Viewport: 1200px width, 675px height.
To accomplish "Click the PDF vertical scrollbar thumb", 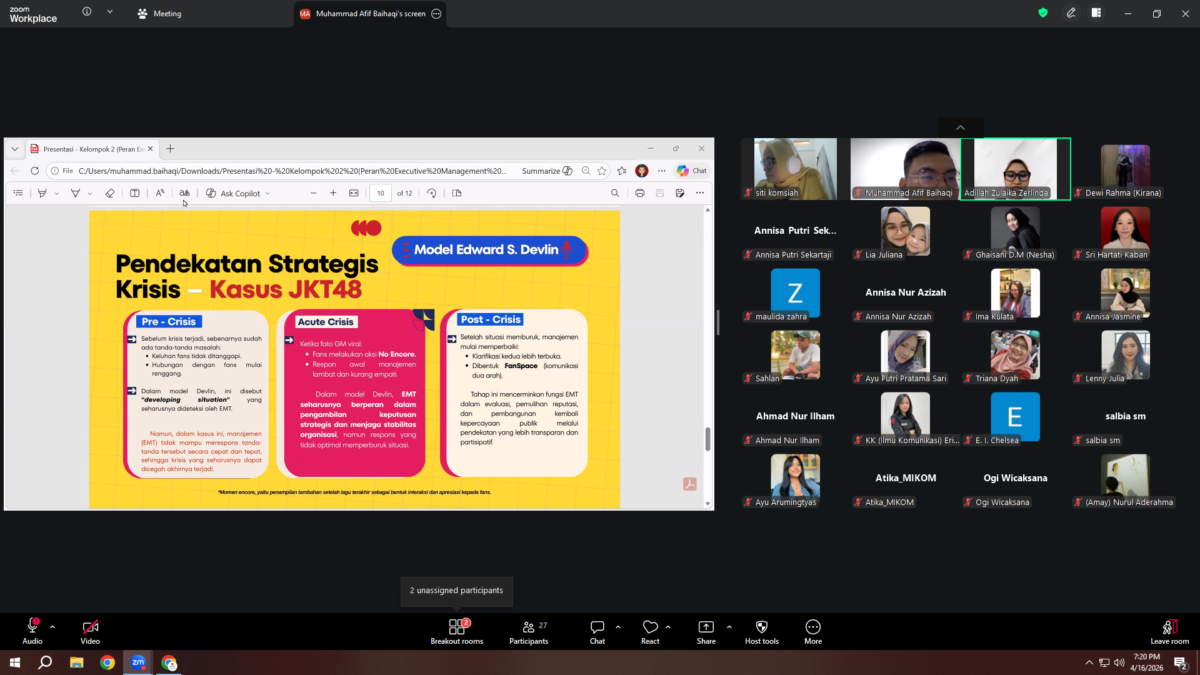I will [707, 439].
